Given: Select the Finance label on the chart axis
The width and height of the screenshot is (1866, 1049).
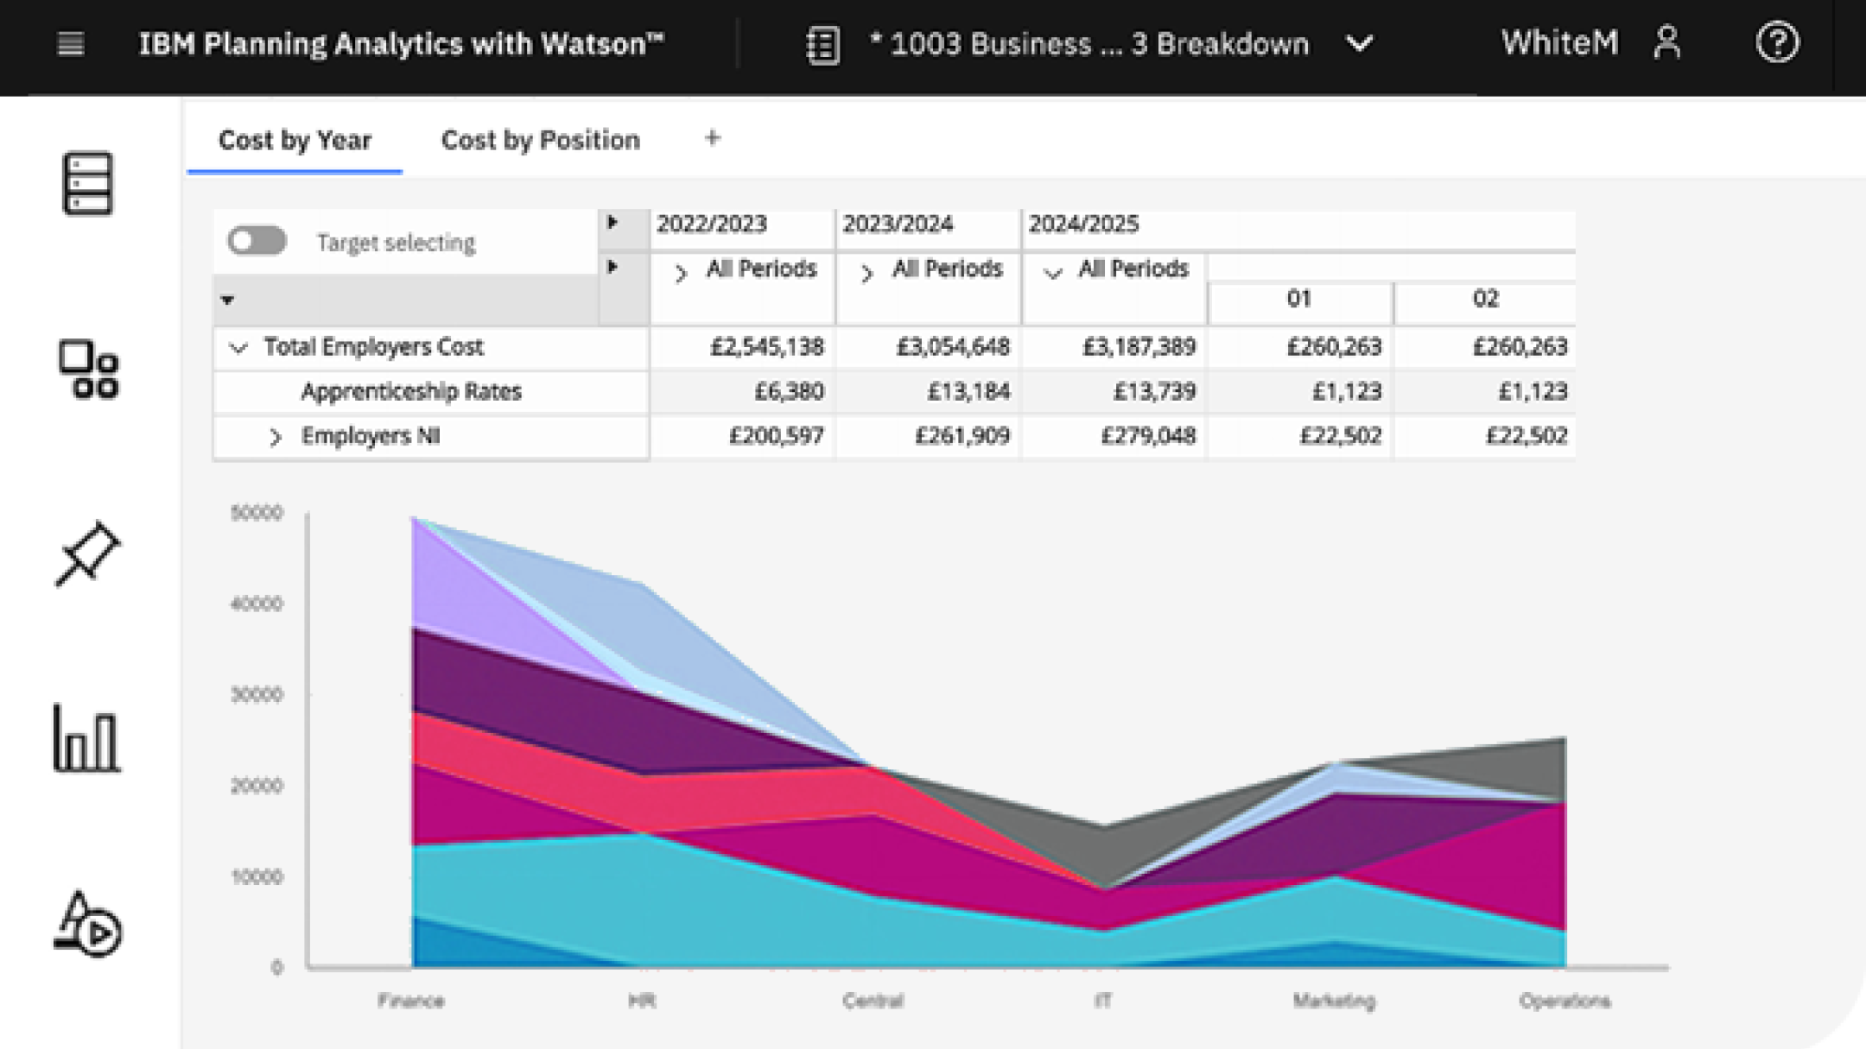Looking at the screenshot, I should click(411, 1002).
